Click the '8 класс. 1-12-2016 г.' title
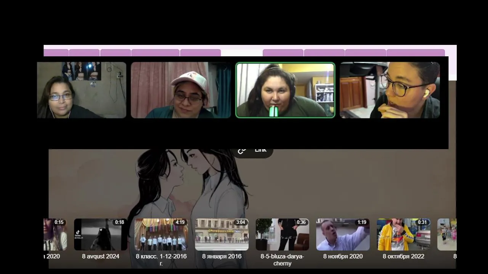This screenshot has width=488, height=274. click(x=161, y=260)
